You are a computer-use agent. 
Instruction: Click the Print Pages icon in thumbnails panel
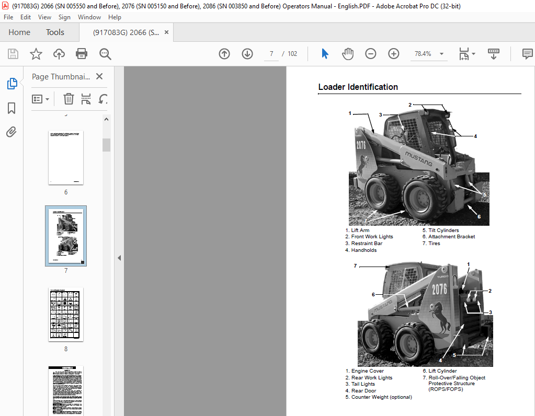coord(86,99)
